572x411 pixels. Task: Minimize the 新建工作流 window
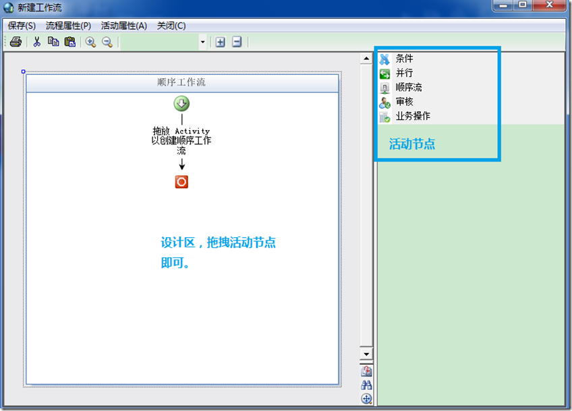click(503, 5)
